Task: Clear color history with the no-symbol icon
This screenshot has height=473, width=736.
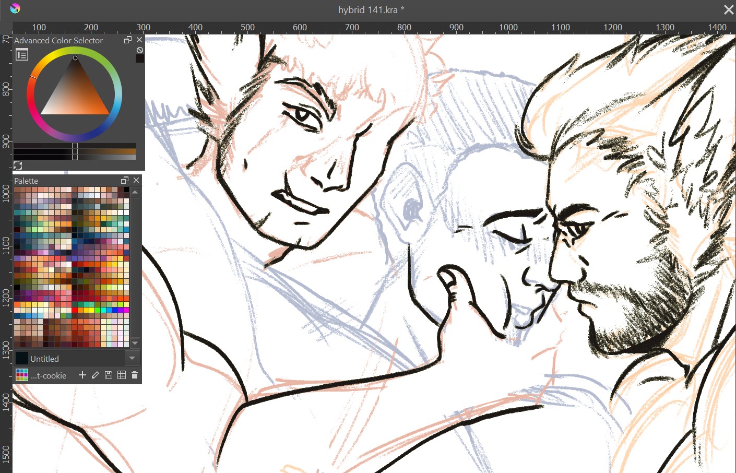Action: click(139, 50)
